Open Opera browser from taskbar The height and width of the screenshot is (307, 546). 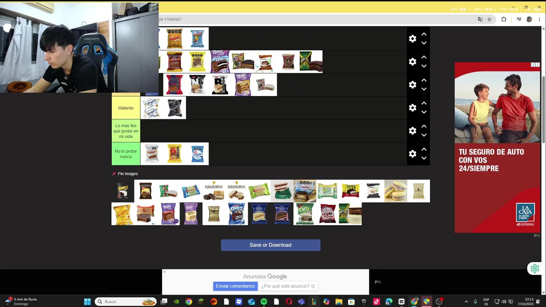[x=289, y=301]
